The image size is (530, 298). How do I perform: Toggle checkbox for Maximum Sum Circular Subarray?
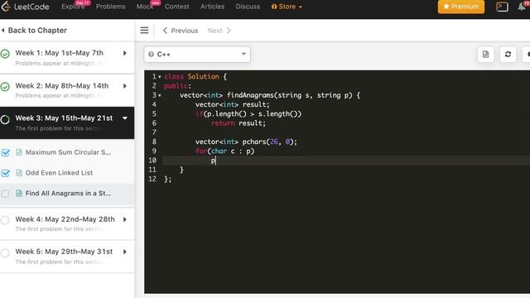(x=6, y=152)
